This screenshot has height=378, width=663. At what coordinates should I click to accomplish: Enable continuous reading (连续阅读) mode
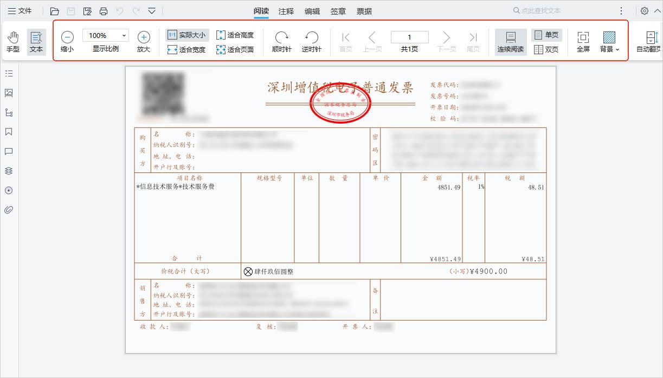510,40
